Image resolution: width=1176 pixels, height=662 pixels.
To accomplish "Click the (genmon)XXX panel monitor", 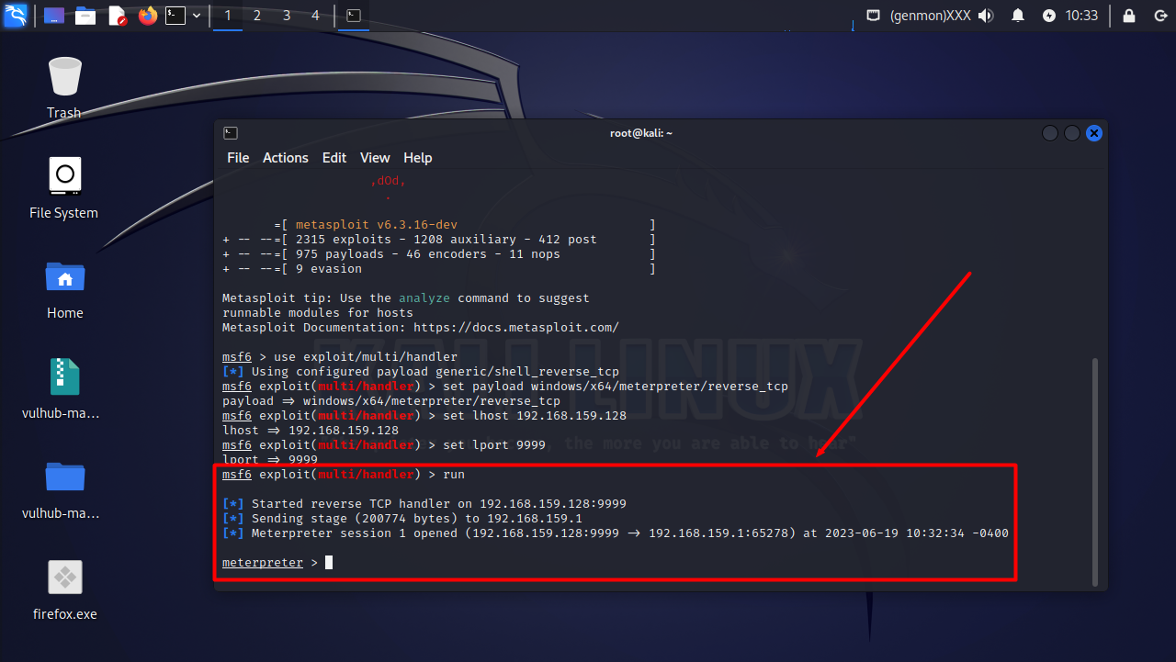I will (930, 16).
